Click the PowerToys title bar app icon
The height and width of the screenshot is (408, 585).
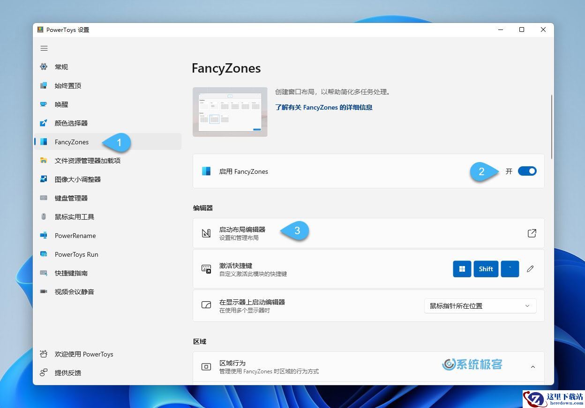point(40,30)
